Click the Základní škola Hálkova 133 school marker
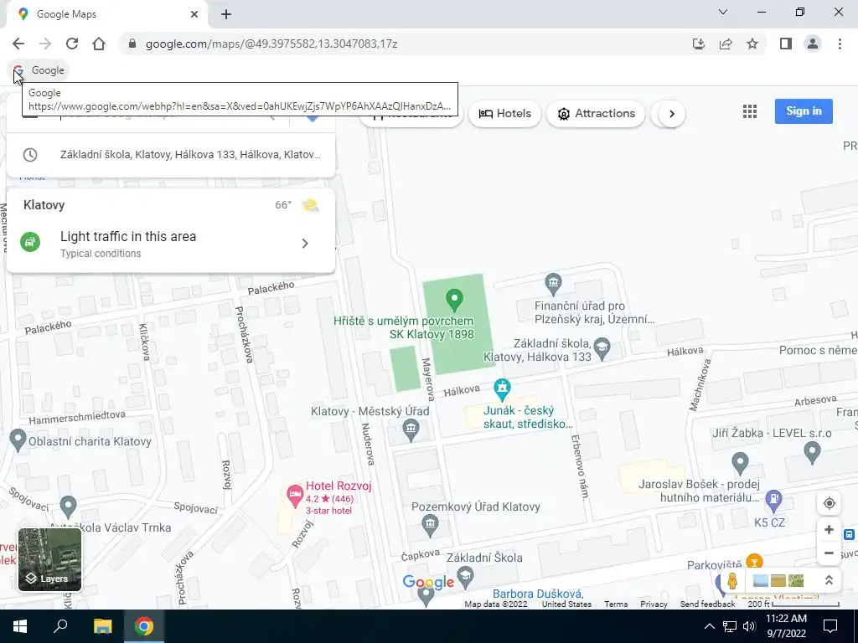The width and height of the screenshot is (858, 643). [602, 349]
